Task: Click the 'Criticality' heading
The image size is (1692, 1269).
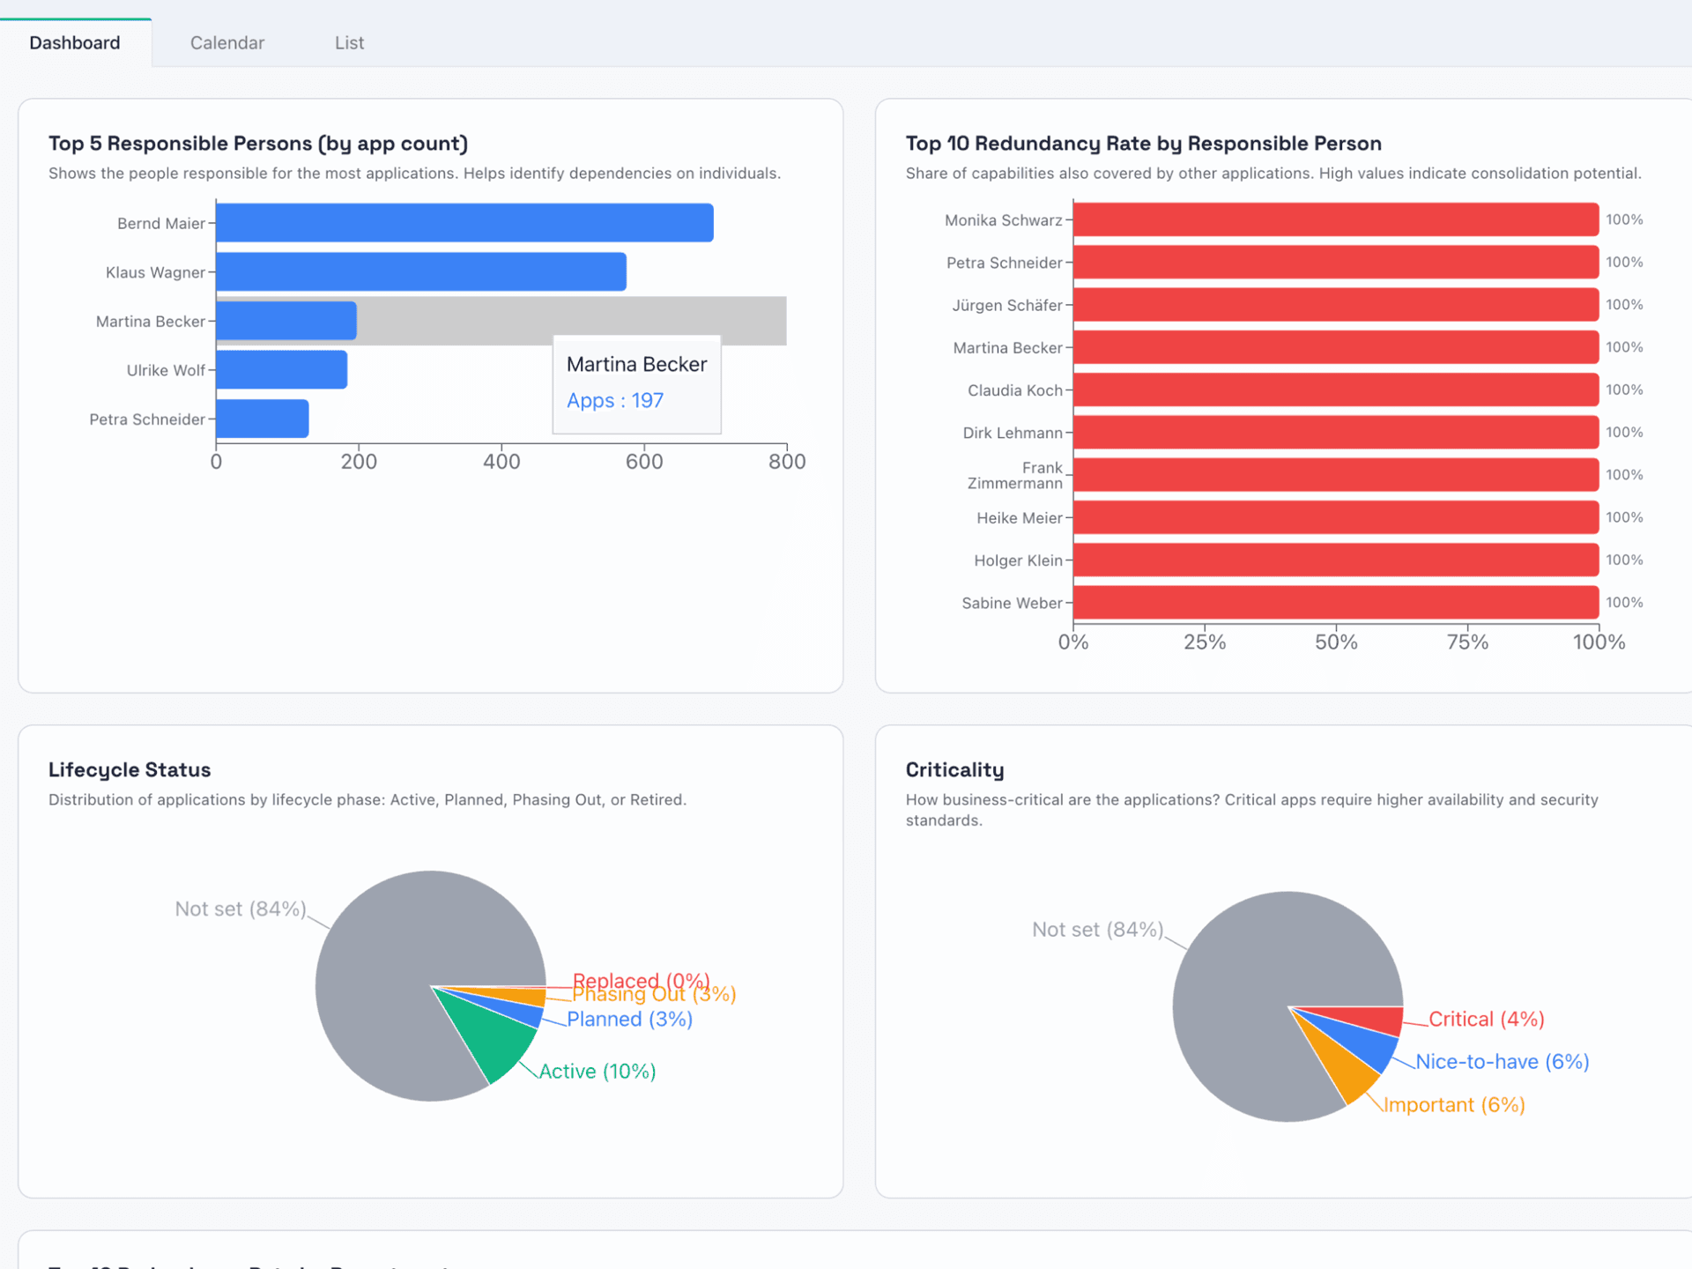Action: coord(954,769)
